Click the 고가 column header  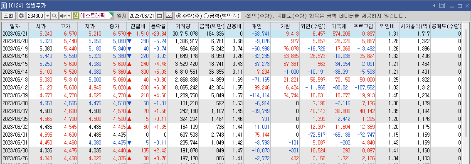click(65, 27)
